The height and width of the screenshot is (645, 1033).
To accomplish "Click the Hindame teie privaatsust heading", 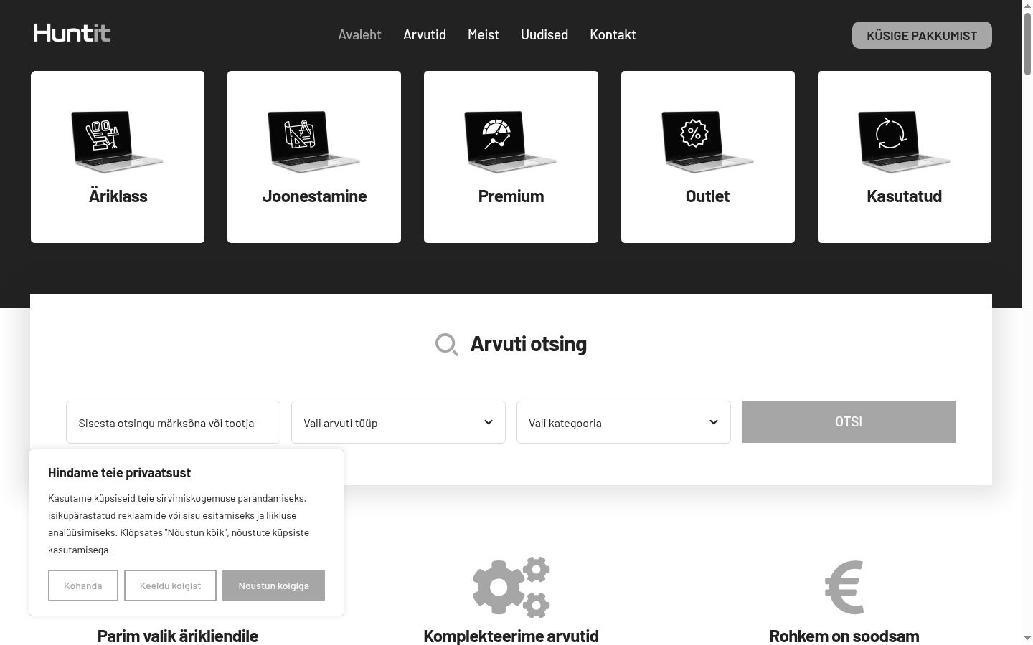I will click(119, 473).
